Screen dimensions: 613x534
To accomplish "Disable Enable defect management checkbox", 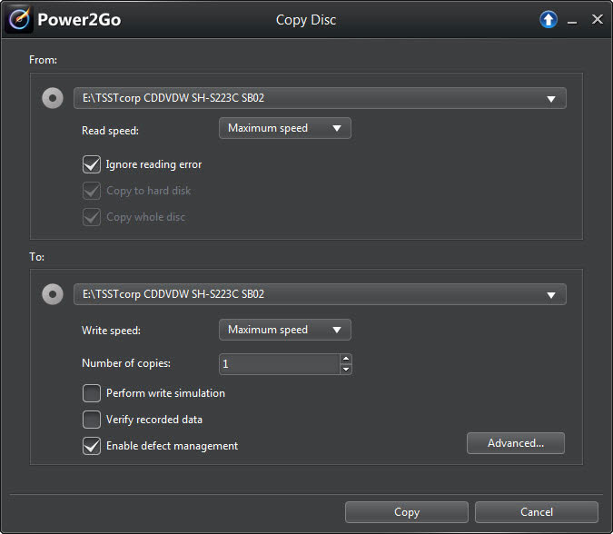I will (92, 446).
